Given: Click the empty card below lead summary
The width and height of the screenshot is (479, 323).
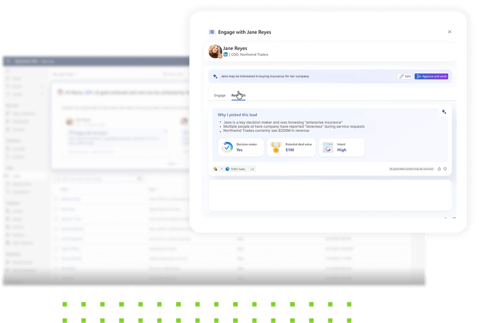Looking at the screenshot, I should point(330,195).
